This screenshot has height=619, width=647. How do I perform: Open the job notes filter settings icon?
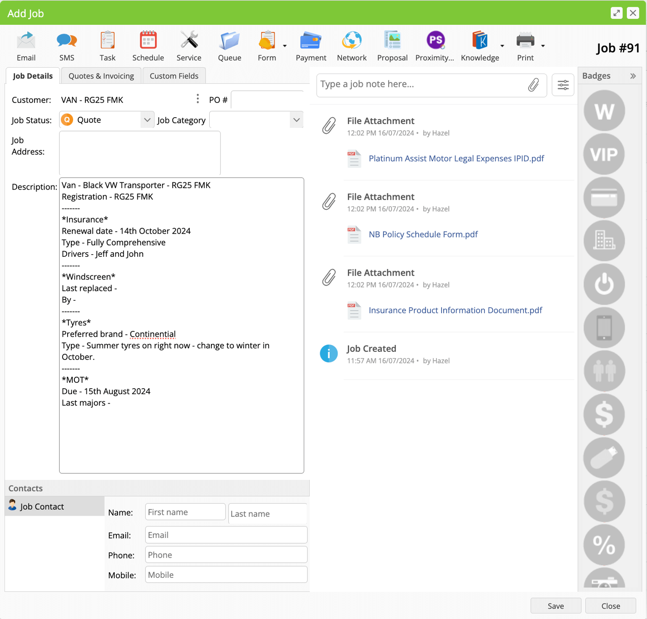click(x=563, y=85)
